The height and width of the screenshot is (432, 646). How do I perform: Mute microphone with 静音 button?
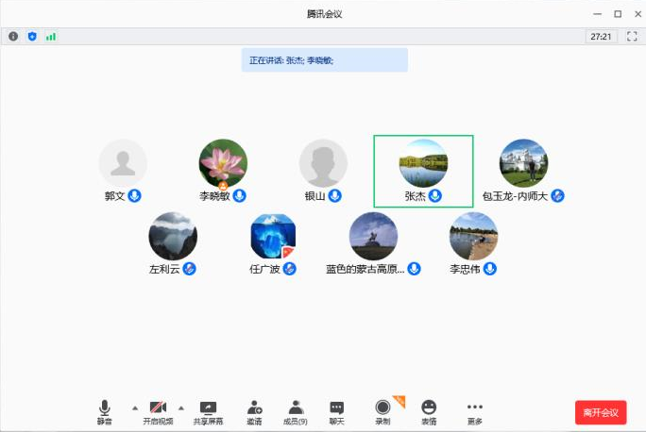pos(104,410)
